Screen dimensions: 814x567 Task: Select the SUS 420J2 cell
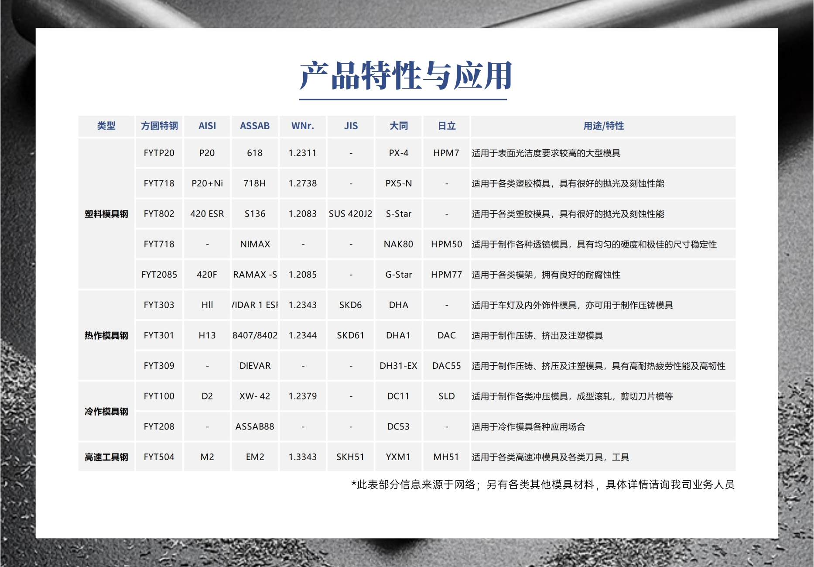click(x=351, y=214)
